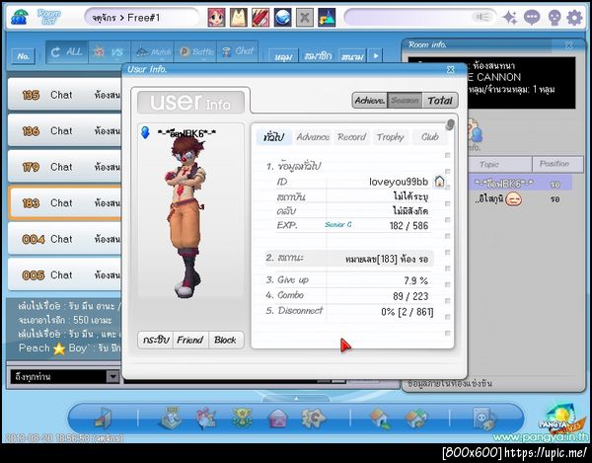Image resolution: width=592 pixels, height=463 pixels.
Task: Close the User Info dialog
Action: tap(451, 69)
